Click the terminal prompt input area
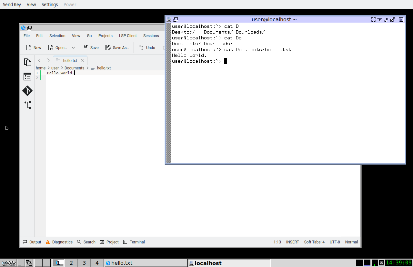 (226, 61)
